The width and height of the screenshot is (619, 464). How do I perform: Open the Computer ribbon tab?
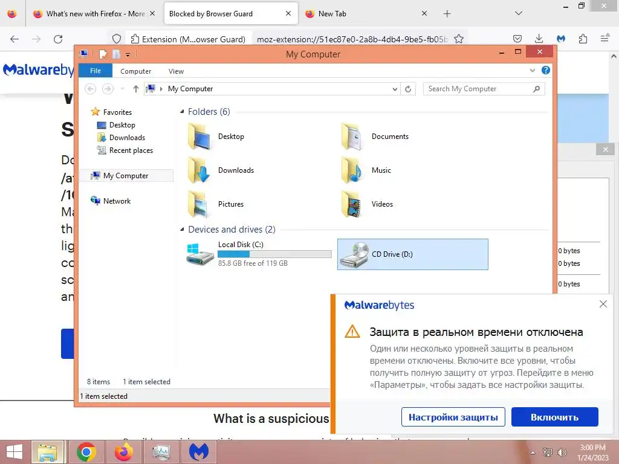click(136, 71)
